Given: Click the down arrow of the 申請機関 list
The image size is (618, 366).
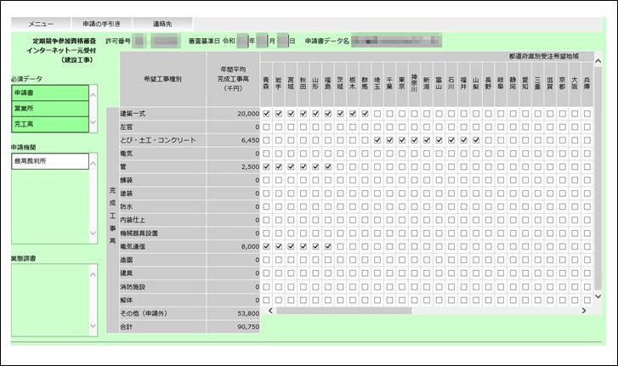Looking at the screenshot, I should 94,233.
